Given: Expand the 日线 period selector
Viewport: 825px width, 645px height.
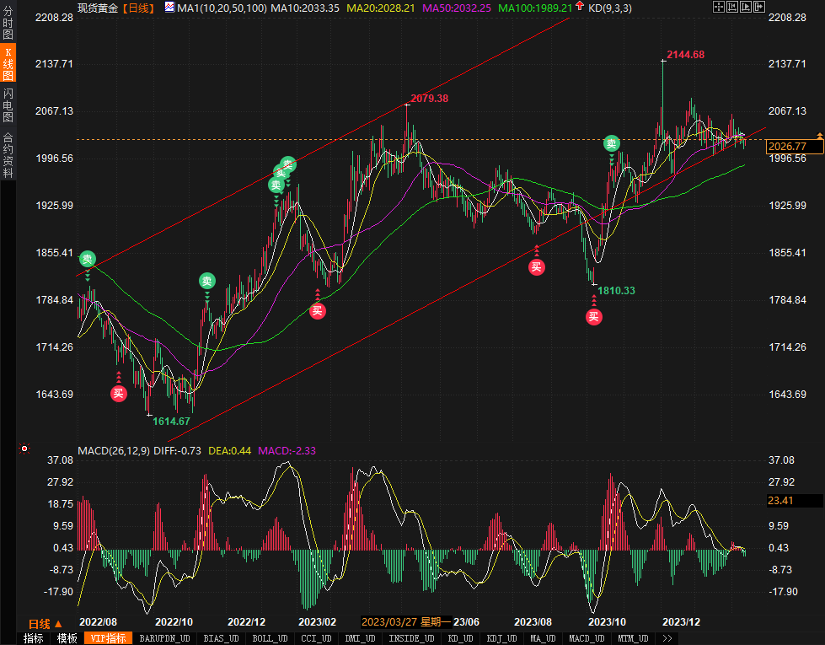Looking at the screenshot, I should tap(44, 624).
